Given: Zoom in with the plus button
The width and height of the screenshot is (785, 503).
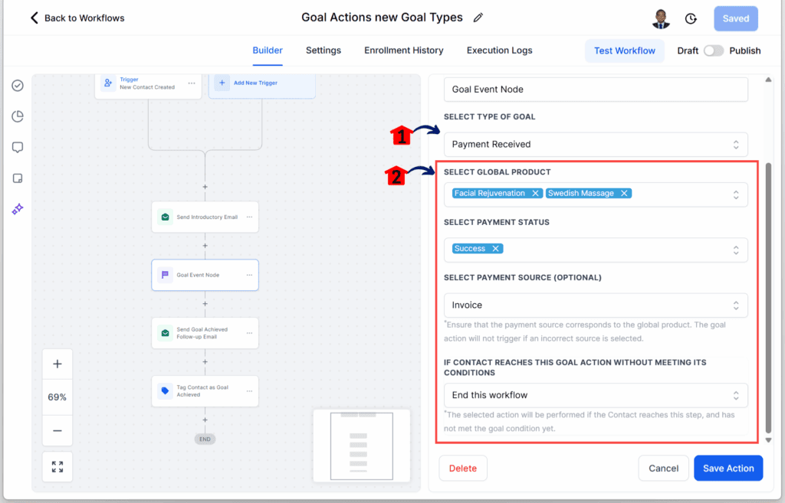Looking at the screenshot, I should click(57, 364).
